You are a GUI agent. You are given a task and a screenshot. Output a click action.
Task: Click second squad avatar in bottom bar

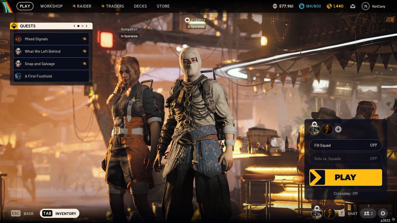[x=330, y=213]
